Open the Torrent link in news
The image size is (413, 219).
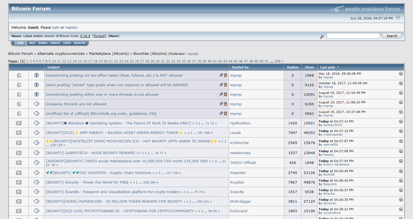tap(99, 36)
